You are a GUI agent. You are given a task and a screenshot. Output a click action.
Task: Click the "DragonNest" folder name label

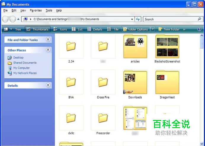[x=167, y=97]
